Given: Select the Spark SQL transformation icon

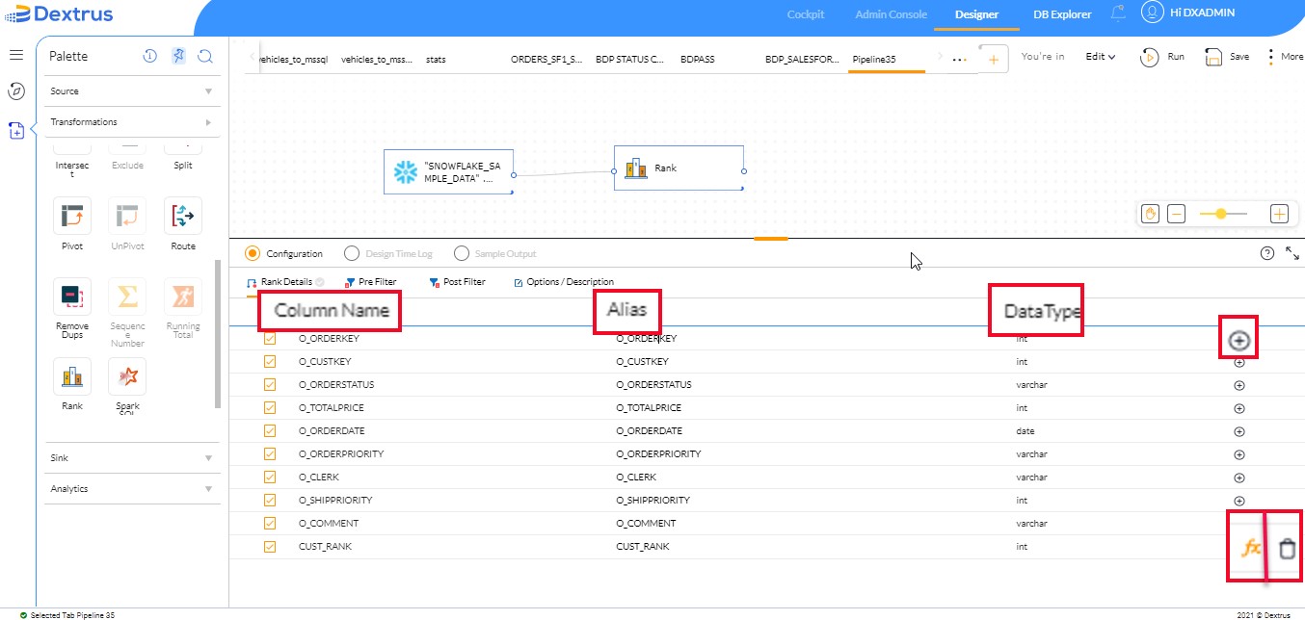Looking at the screenshot, I should [127, 376].
